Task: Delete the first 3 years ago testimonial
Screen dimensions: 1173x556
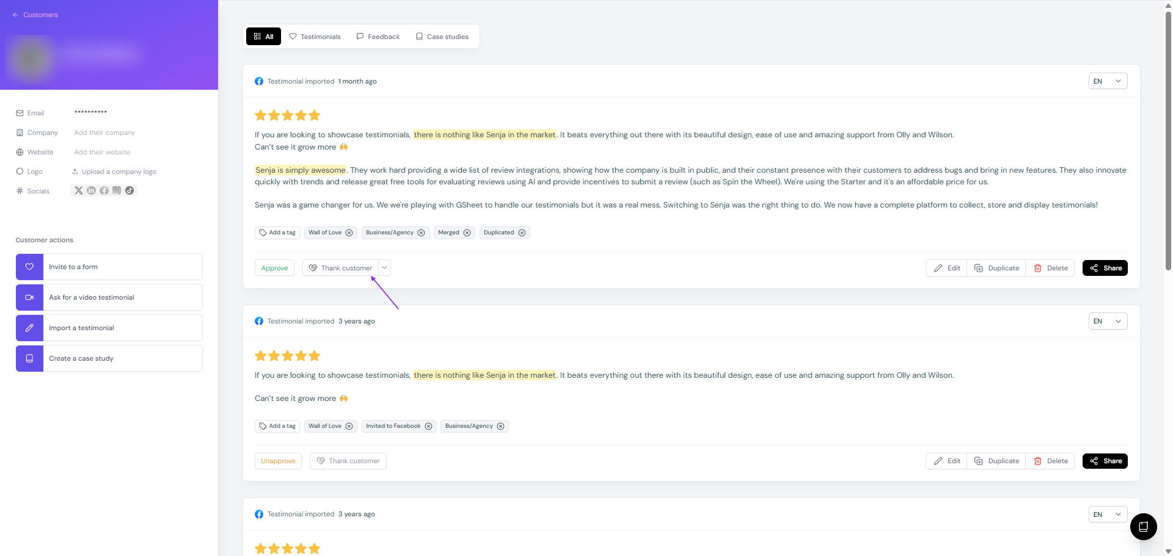Action: coord(1051,461)
